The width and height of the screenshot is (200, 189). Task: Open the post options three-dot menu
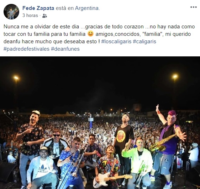tap(194, 7)
